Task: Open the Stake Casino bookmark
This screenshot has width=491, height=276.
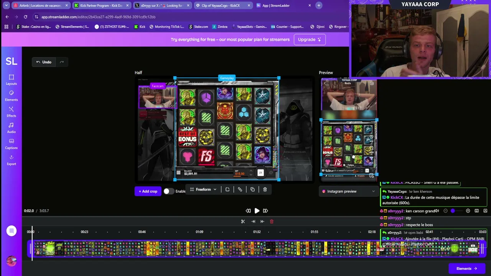Action: coord(33,27)
